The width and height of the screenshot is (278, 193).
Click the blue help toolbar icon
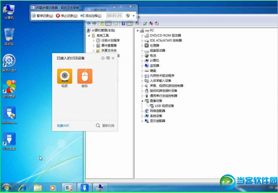(x=124, y=23)
